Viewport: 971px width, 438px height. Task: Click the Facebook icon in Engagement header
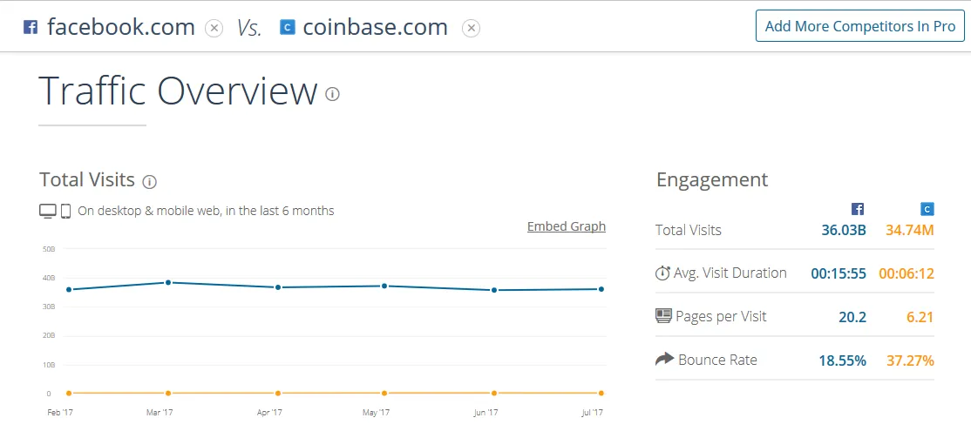click(x=858, y=209)
